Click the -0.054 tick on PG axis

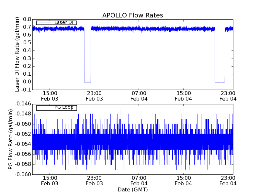tap(23, 144)
